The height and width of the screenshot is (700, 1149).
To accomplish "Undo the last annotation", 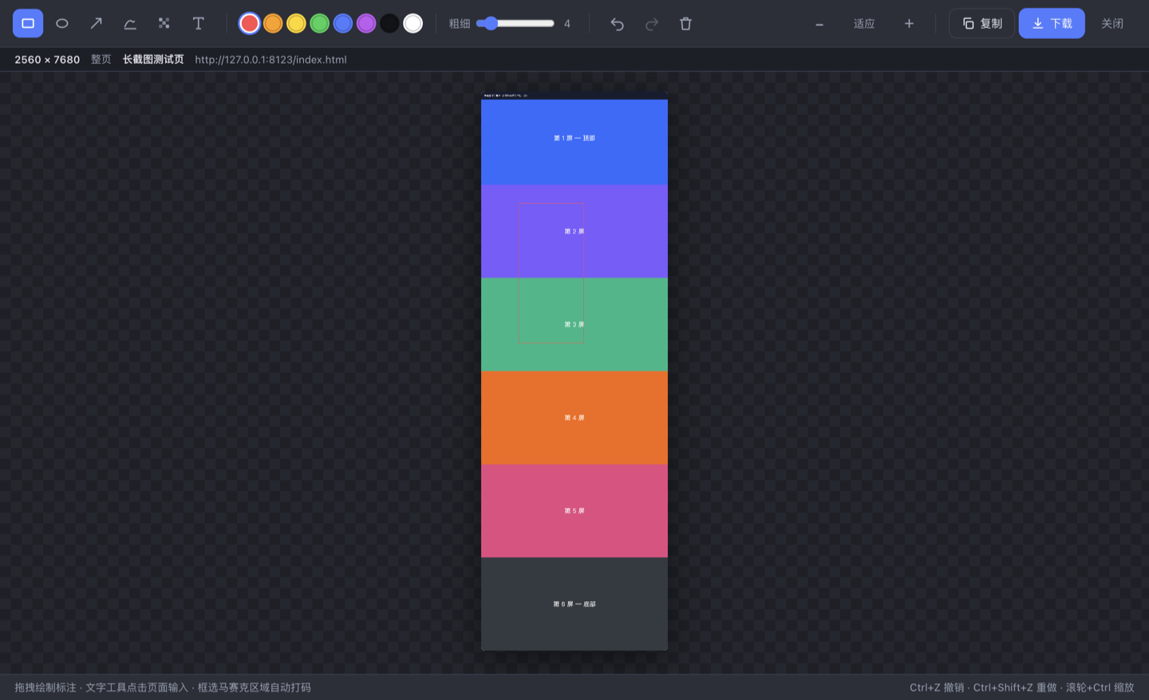I will click(618, 24).
